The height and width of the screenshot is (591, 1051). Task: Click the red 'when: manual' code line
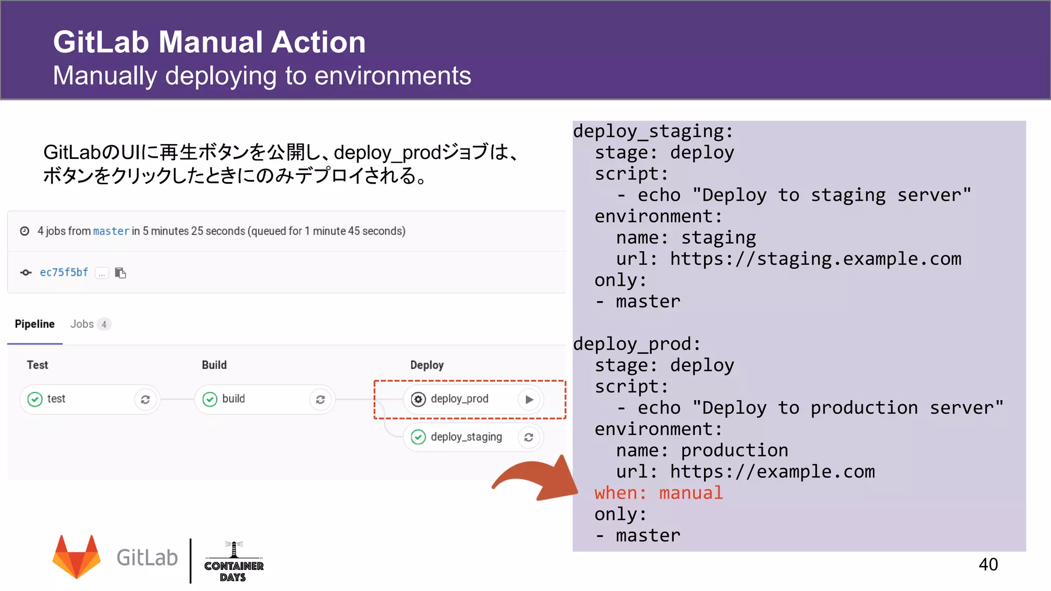(x=658, y=493)
